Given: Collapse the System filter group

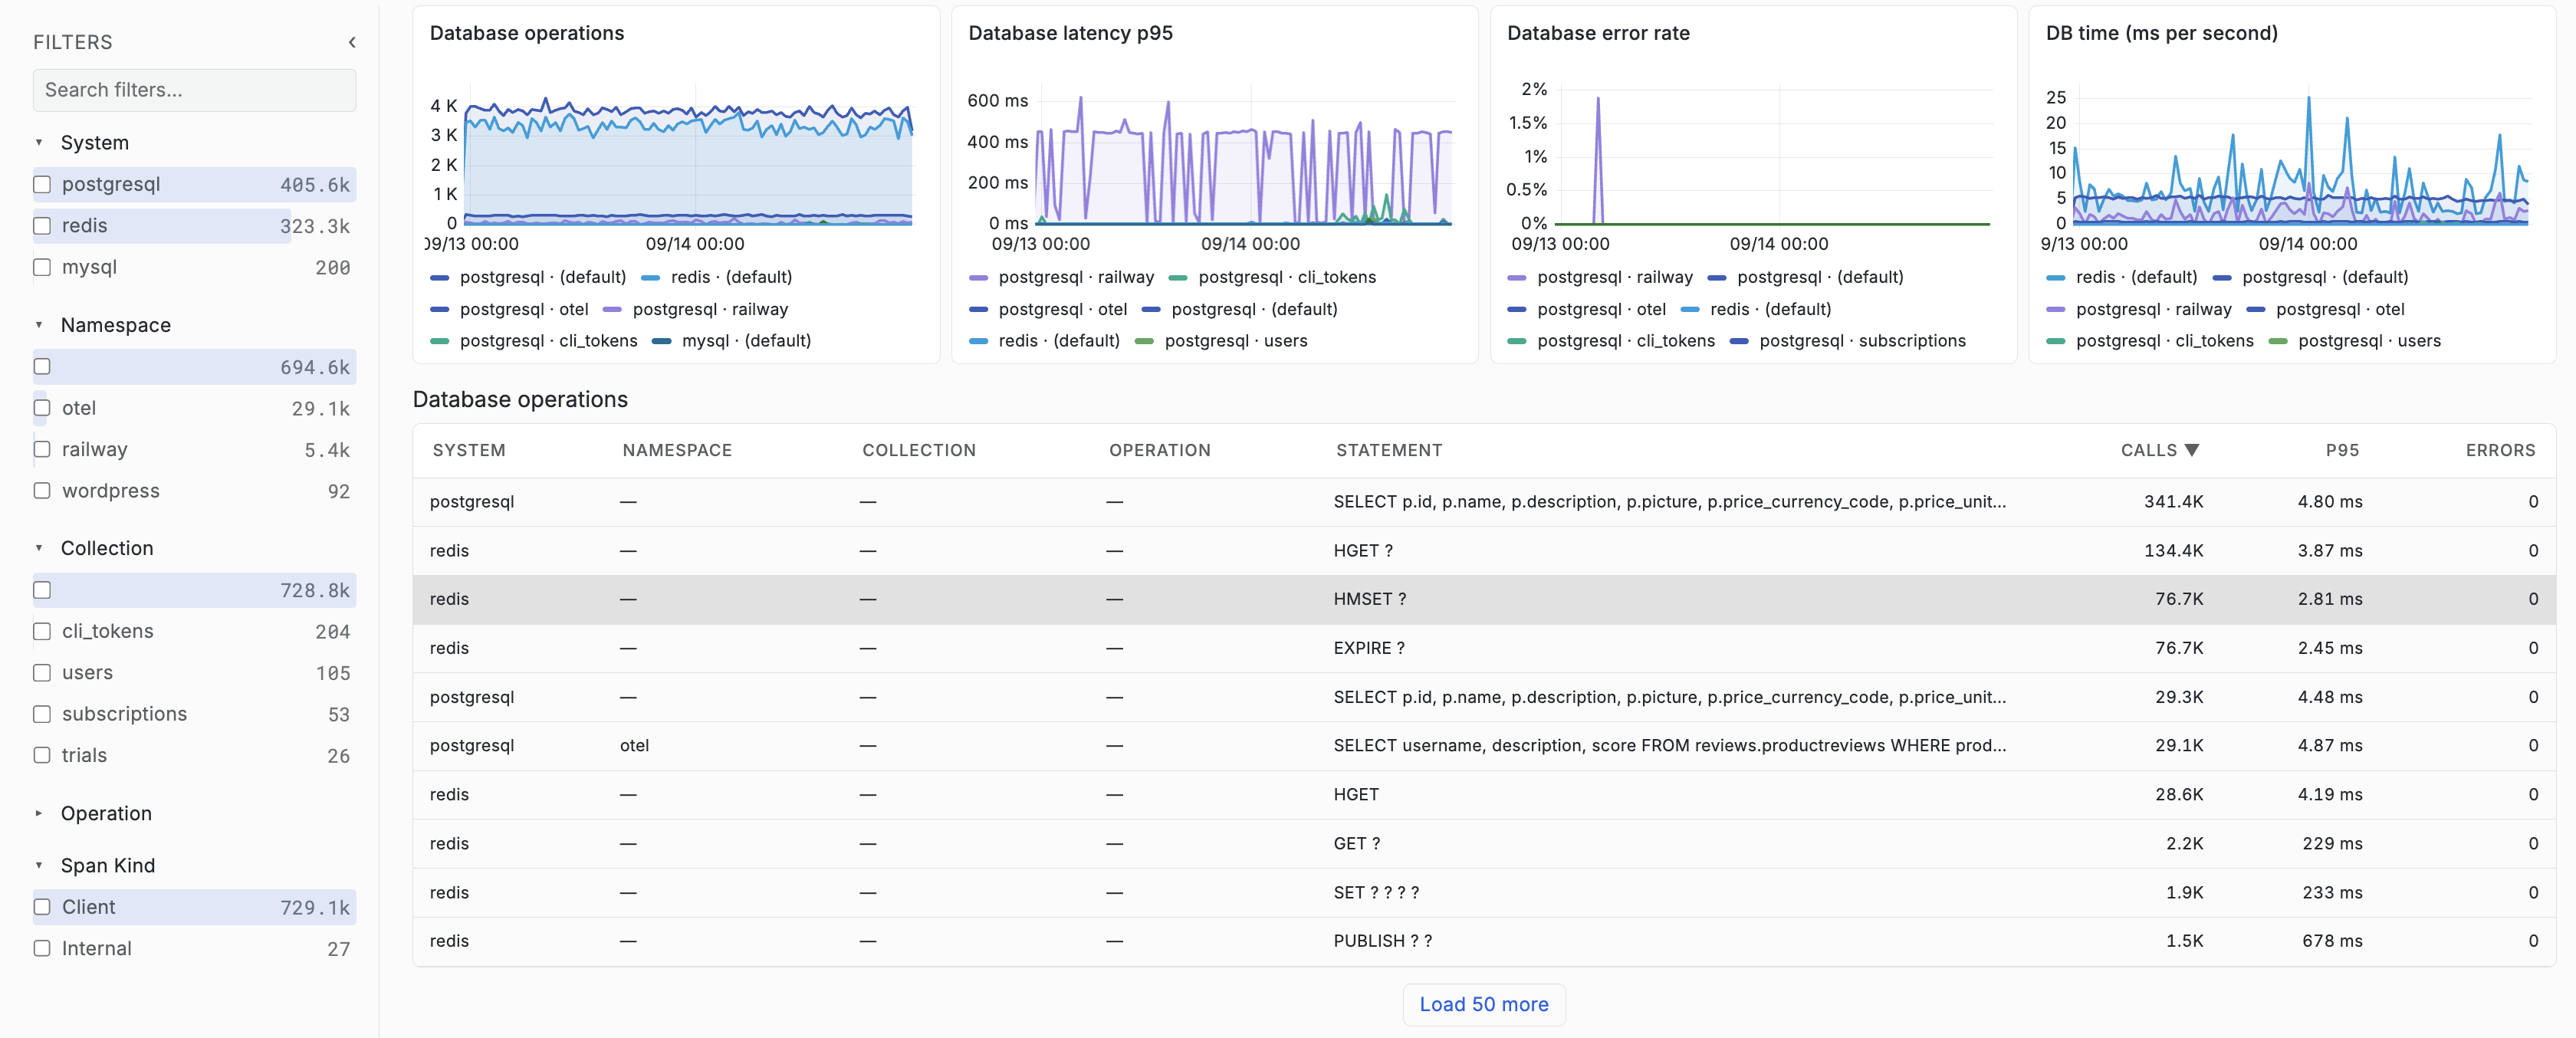Looking at the screenshot, I should [x=39, y=143].
